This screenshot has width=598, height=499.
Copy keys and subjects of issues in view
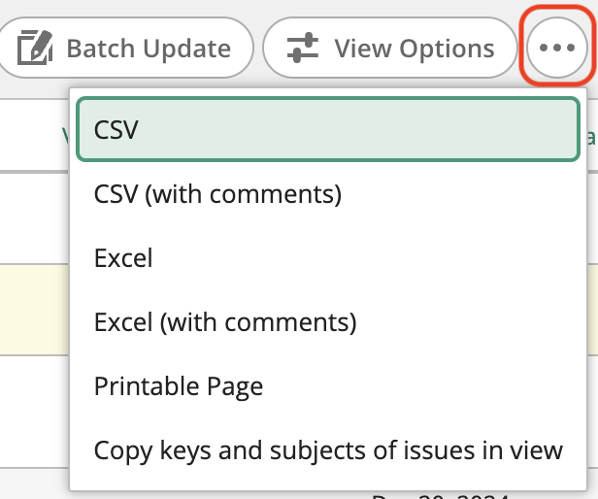click(x=328, y=450)
